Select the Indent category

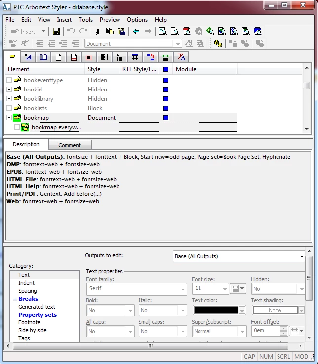[26, 283]
